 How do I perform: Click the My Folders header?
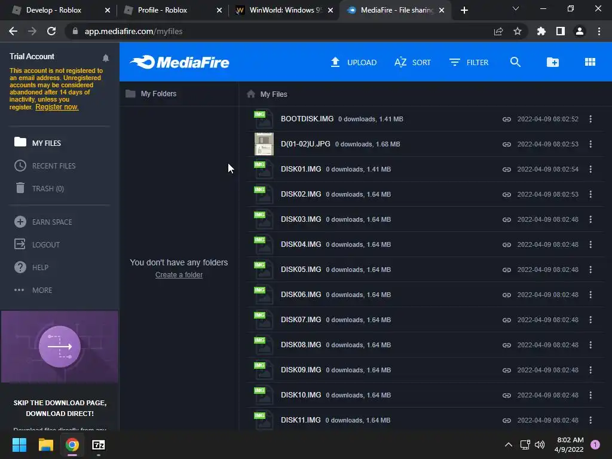point(151,94)
